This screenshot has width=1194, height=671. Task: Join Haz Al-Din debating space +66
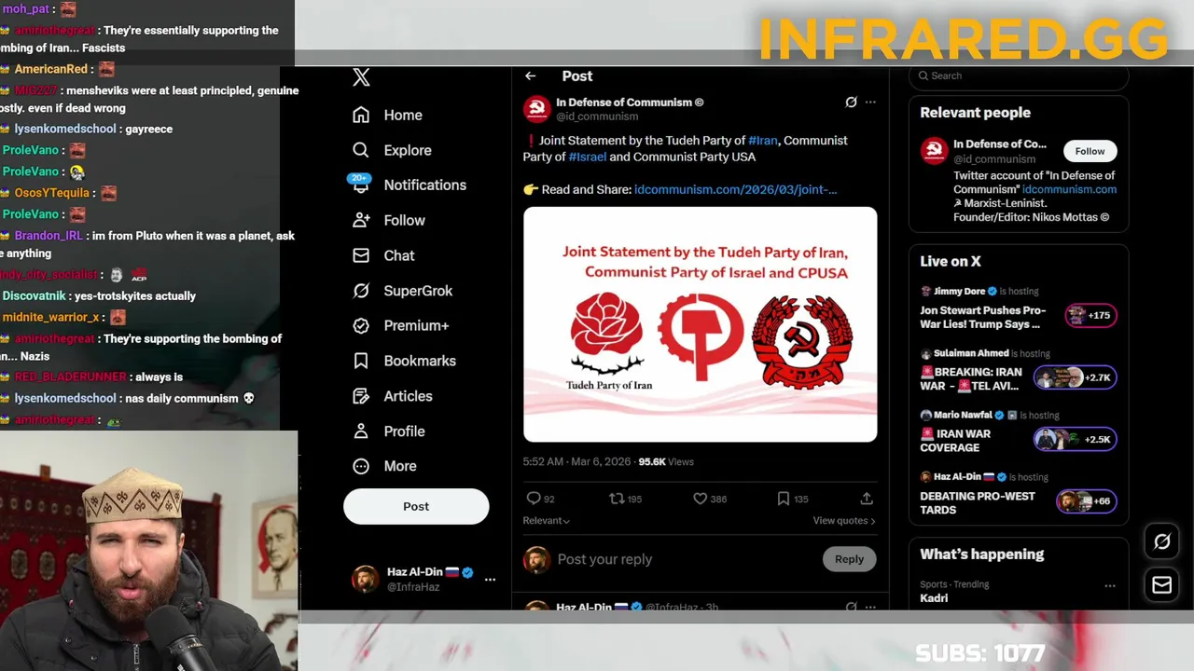pos(1087,501)
